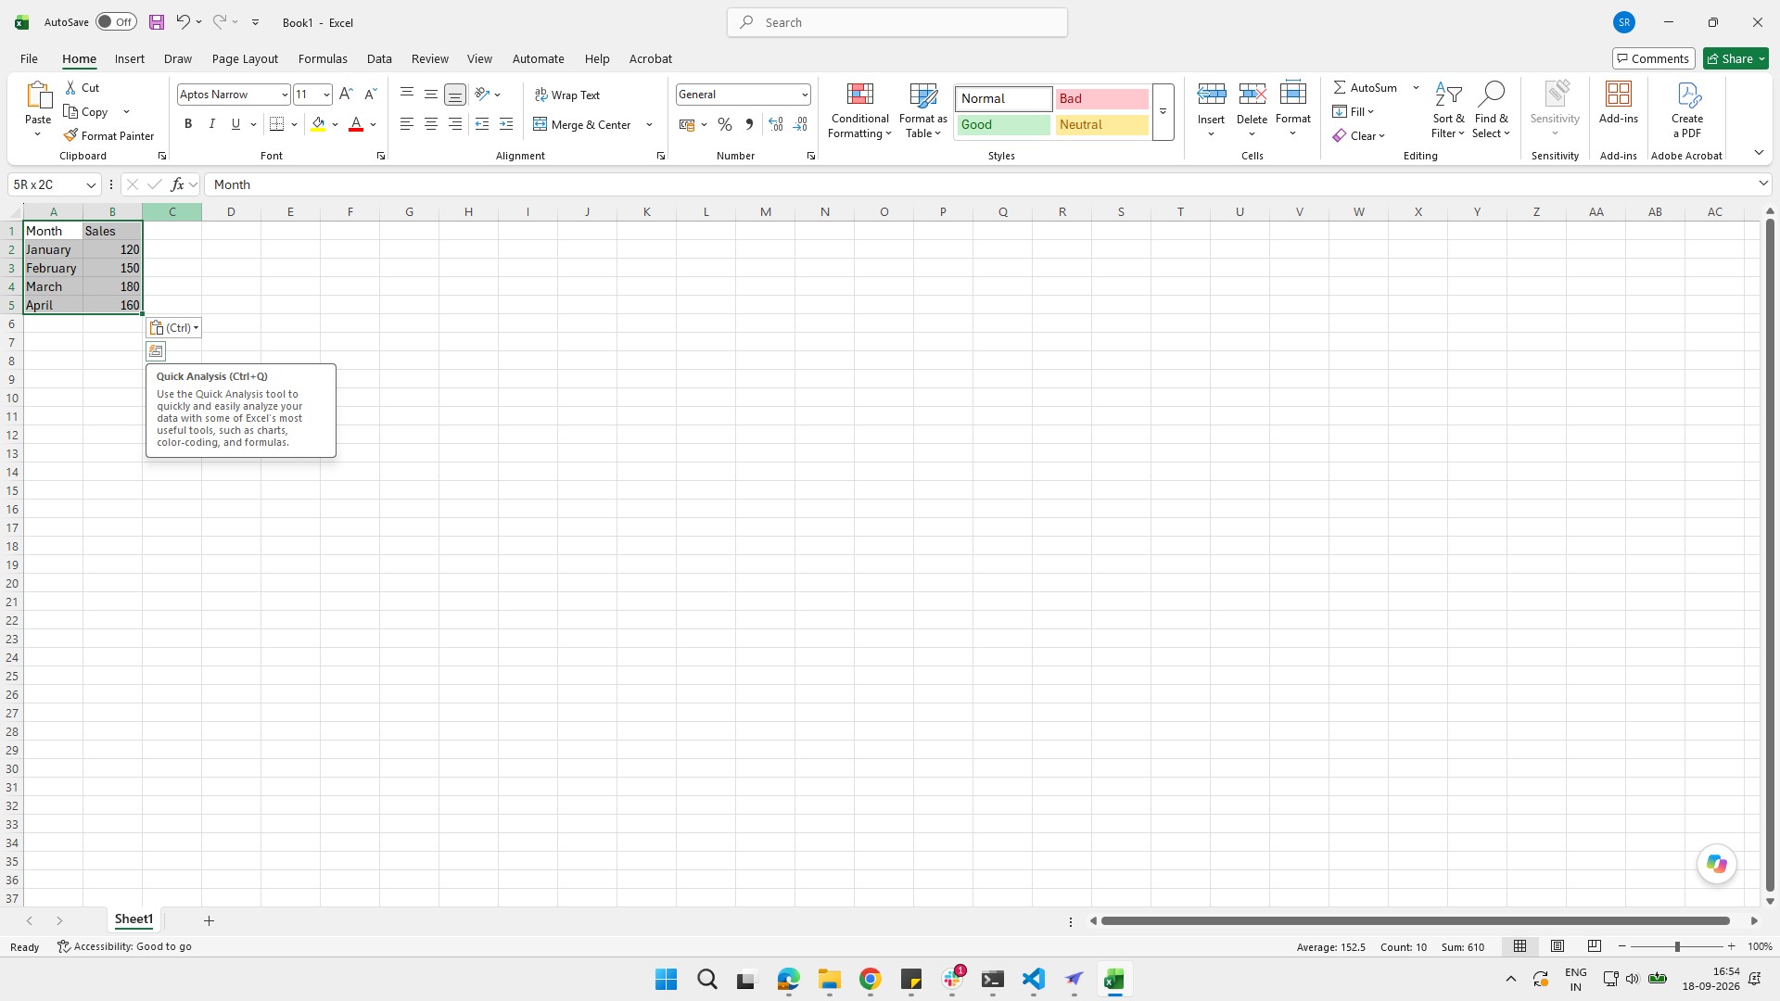Apply the Good cell style swatch
The height and width of the screenshot is (1001, 1780).
click(1003, 124)
